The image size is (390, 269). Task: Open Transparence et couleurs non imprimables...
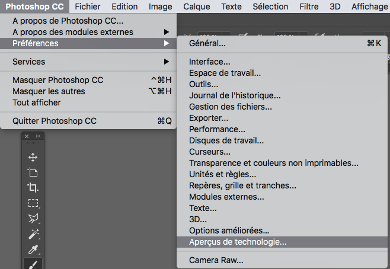coord(282,163)
